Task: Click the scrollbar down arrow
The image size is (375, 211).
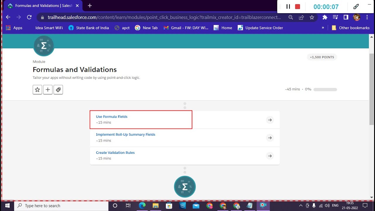Action: pyautogui.click(x=371, y=198)
